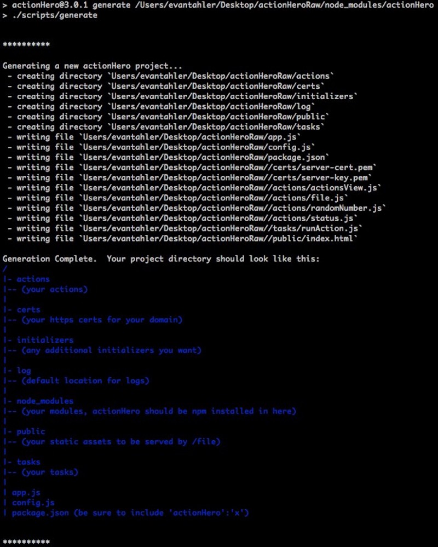Screen dimensions: 438x547
Task: Click the 'creating directory' line ending actionHeroRaw/initializers
Action: tap(182, 96)
